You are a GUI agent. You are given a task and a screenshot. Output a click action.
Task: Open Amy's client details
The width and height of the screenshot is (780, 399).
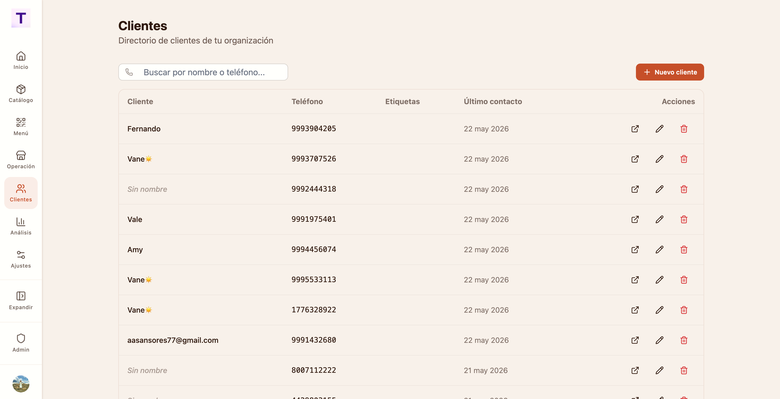click(x=635, y=250)
